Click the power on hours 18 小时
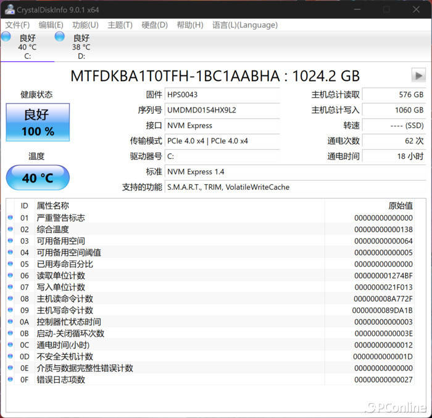 tap(394, 156)
